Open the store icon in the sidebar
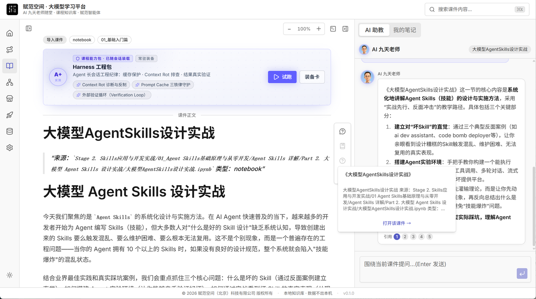Screen dimensions: 536x299 point(10,99)
